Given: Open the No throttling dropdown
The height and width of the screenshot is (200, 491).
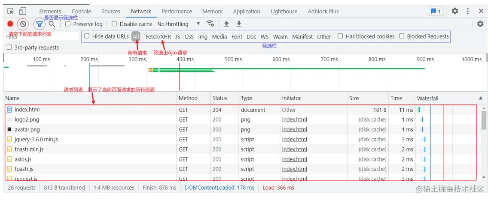Looking at the screenshot, I should coord(179,24).
